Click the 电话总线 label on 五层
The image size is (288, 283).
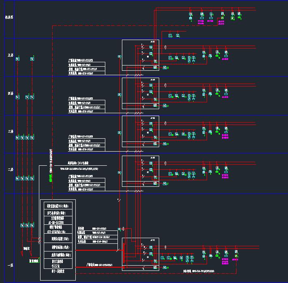73,73
